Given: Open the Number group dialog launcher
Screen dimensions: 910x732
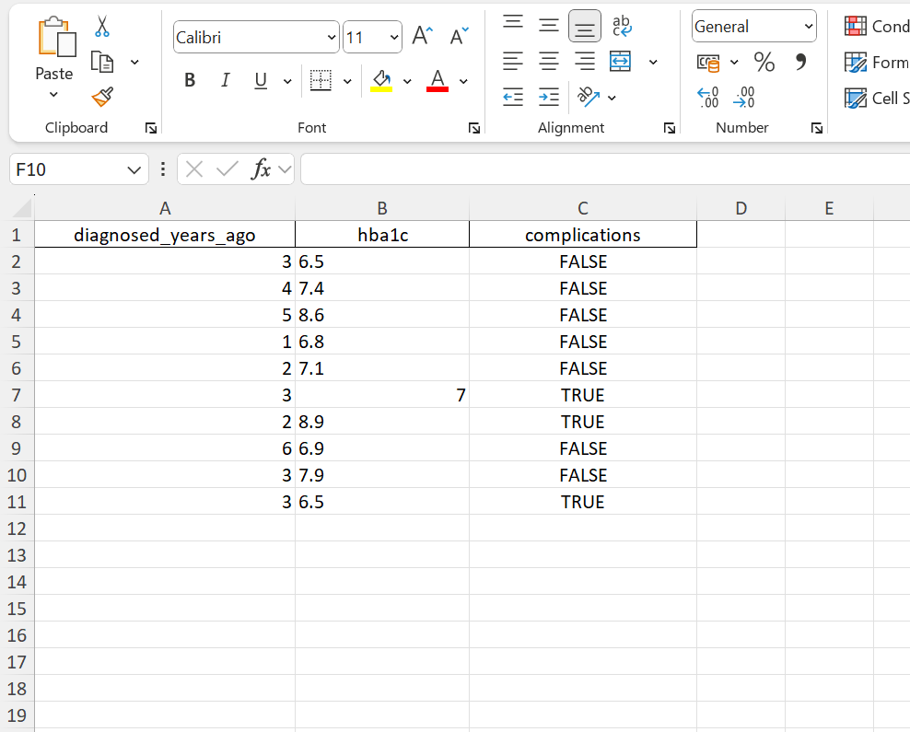Looking at the screenshot, I should (817, 128).
